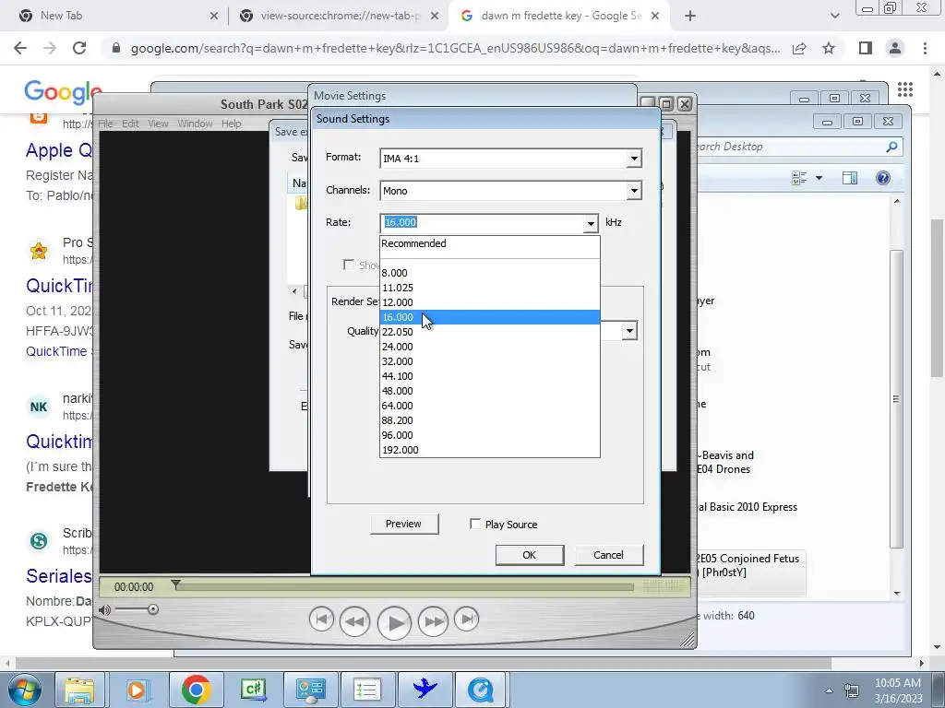Viewport: 945px width, 708px height.
Task: Choose 64.000 from the rate options
Action: click(x=489, y=406)
